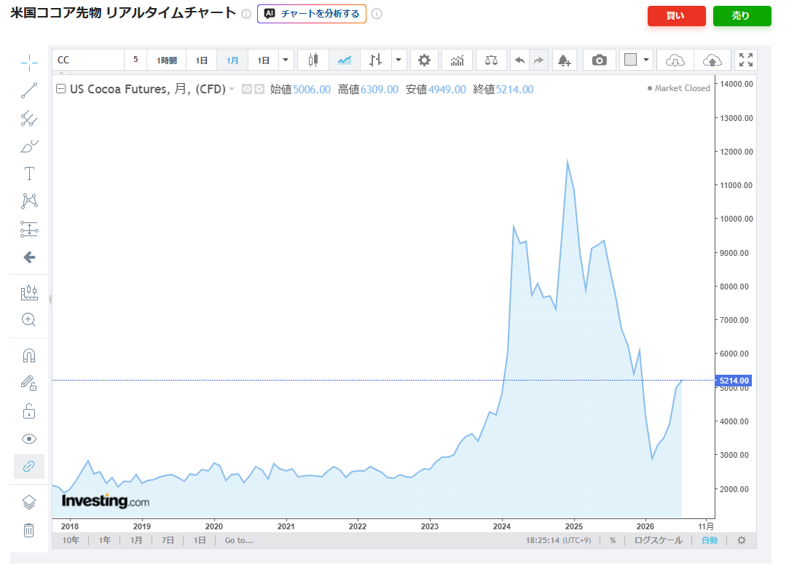Select the long position prediction tool
Image resolution: width=797 pixels, height=565 pixels.
coord(29,230)
